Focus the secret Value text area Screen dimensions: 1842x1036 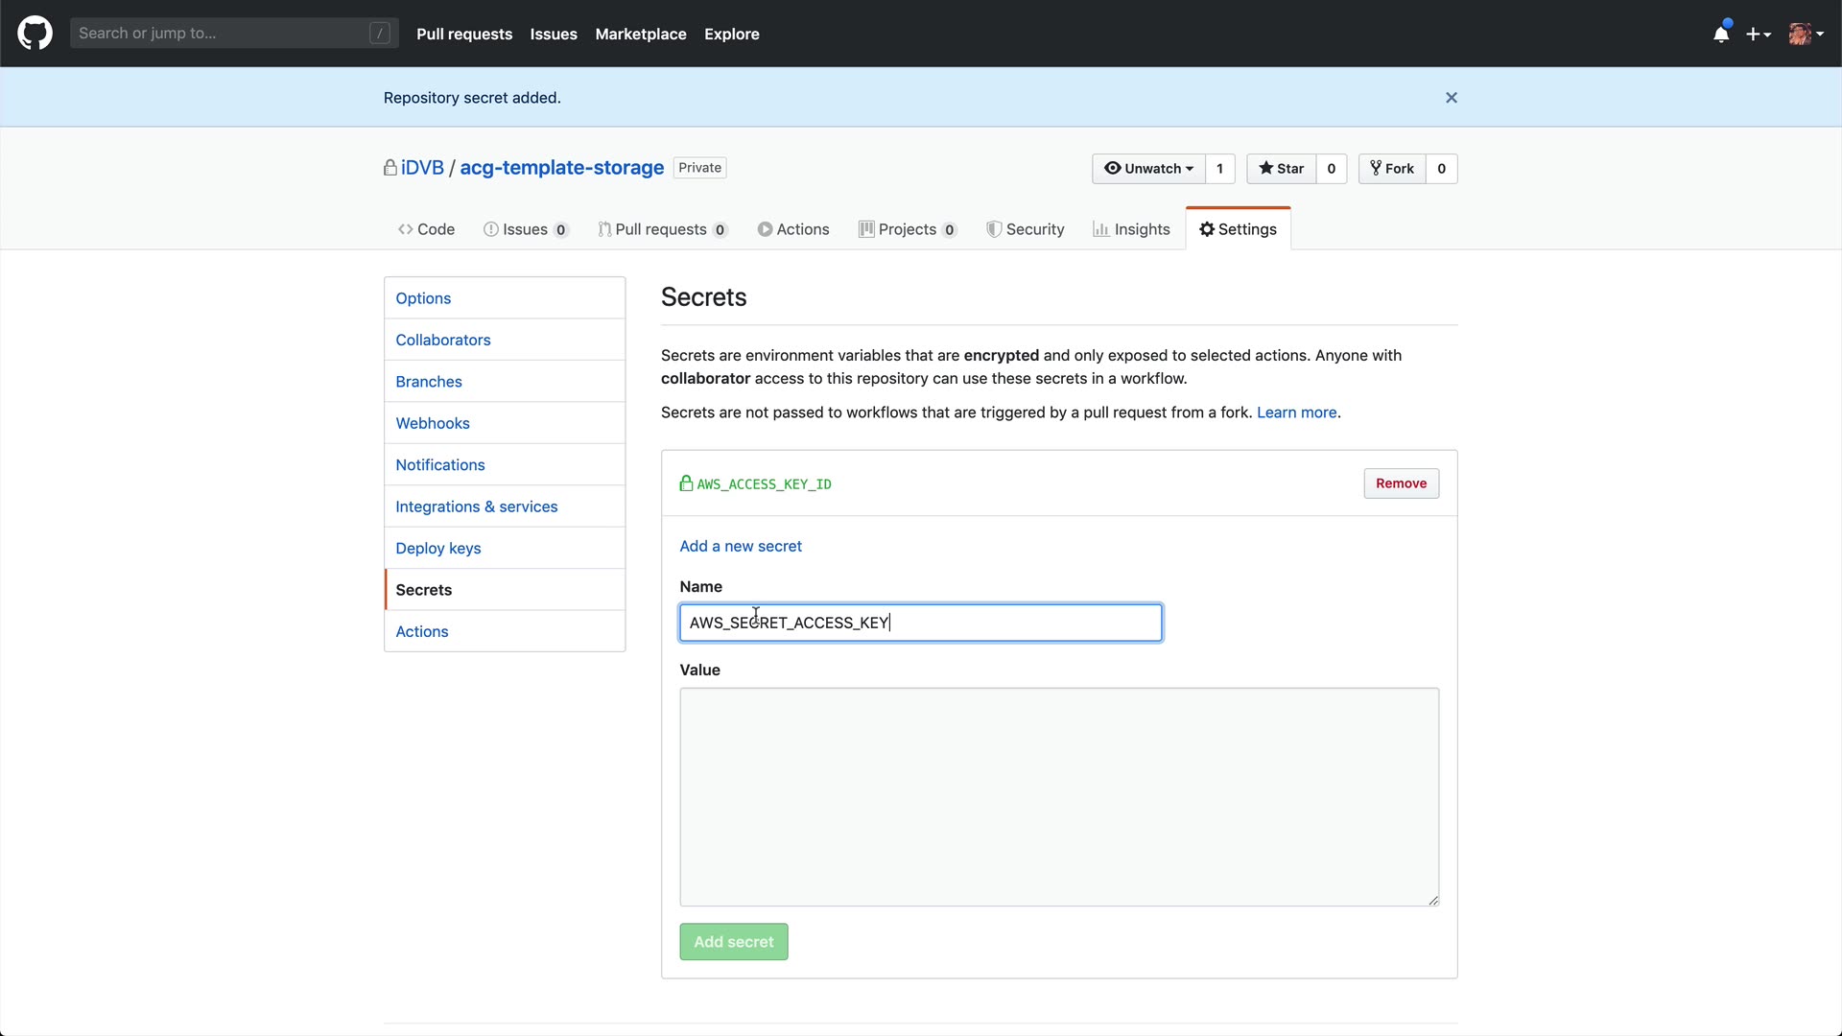1059,796
